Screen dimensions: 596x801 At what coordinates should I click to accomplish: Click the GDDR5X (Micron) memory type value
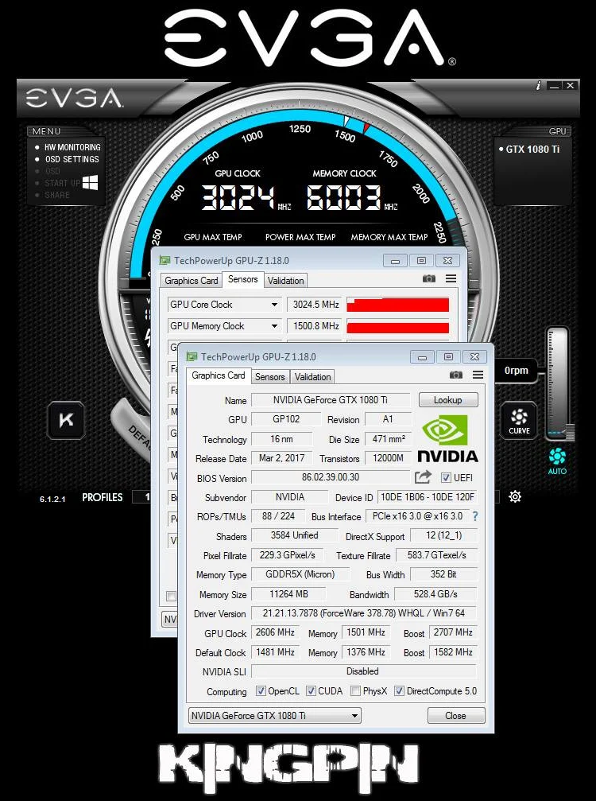click(x=300, y=574)
